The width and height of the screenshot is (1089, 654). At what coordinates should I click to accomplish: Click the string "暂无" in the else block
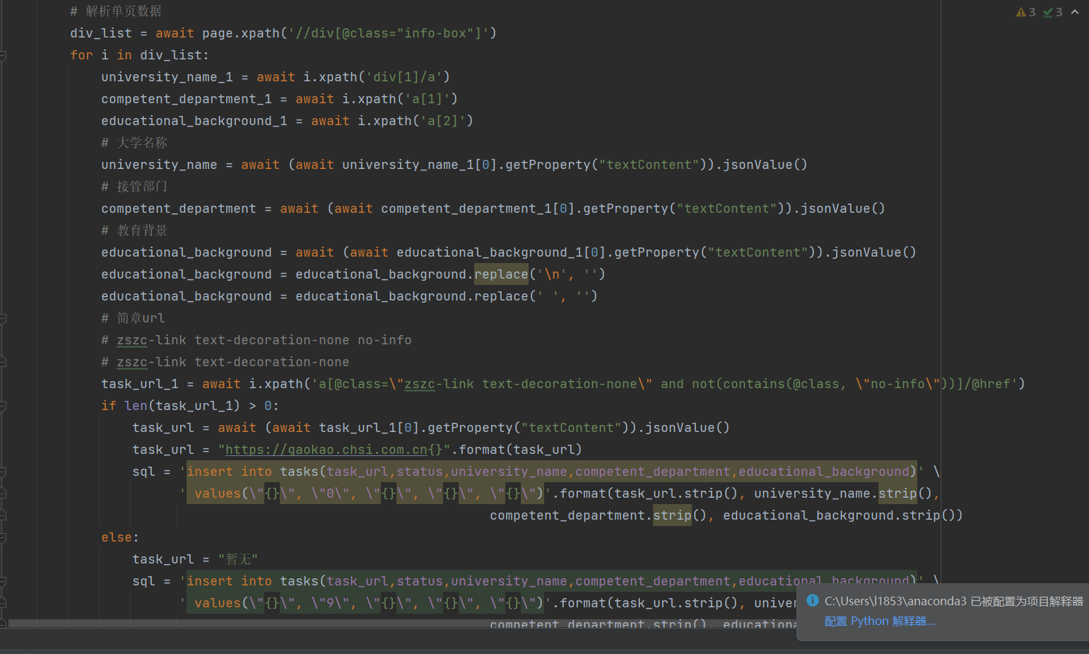coord(238,559)
